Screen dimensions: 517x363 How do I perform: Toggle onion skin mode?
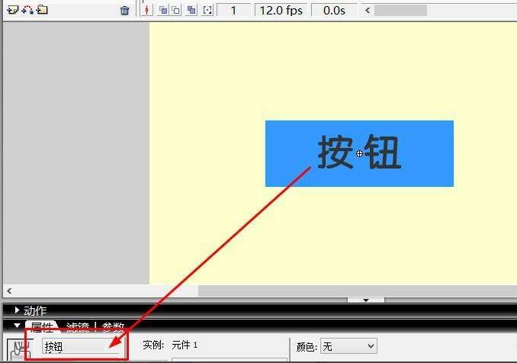click(163, 11)
